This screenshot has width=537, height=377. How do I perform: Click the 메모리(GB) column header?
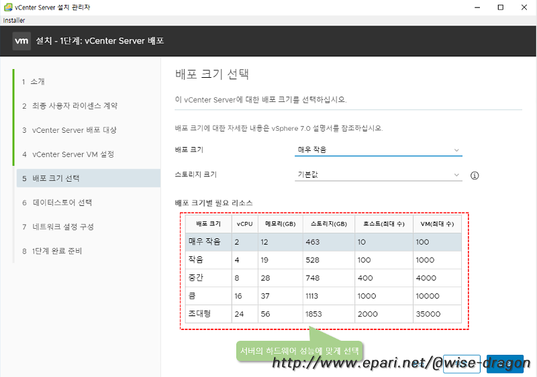281,224
